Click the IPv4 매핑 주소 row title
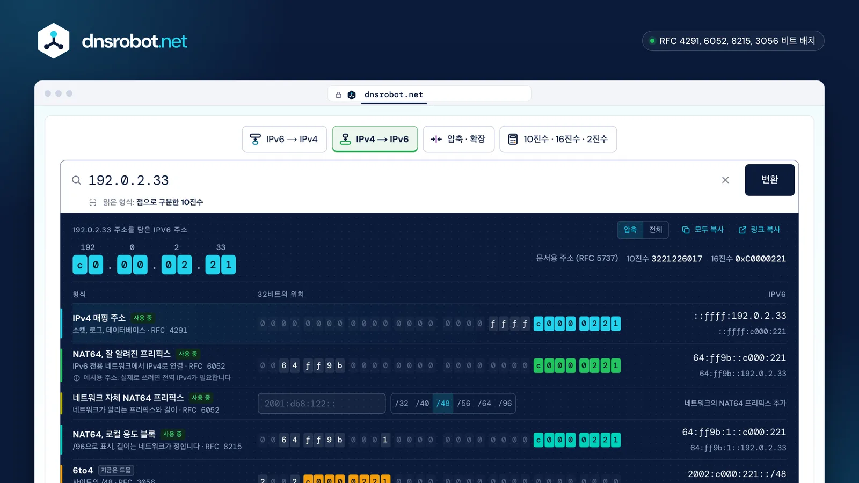859x483 pixels. tap(99, 318)
